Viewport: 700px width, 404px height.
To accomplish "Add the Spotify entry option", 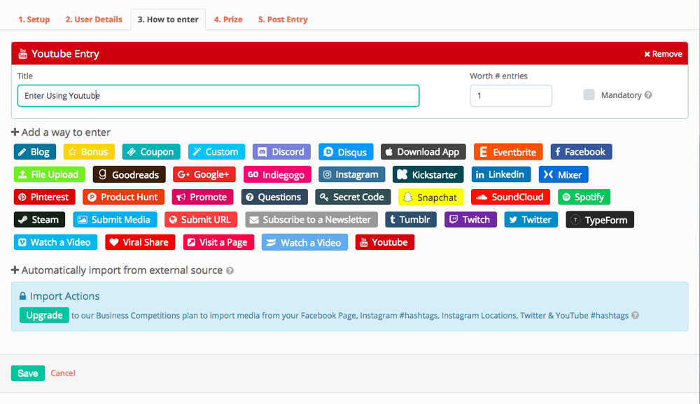I will 584,197.
